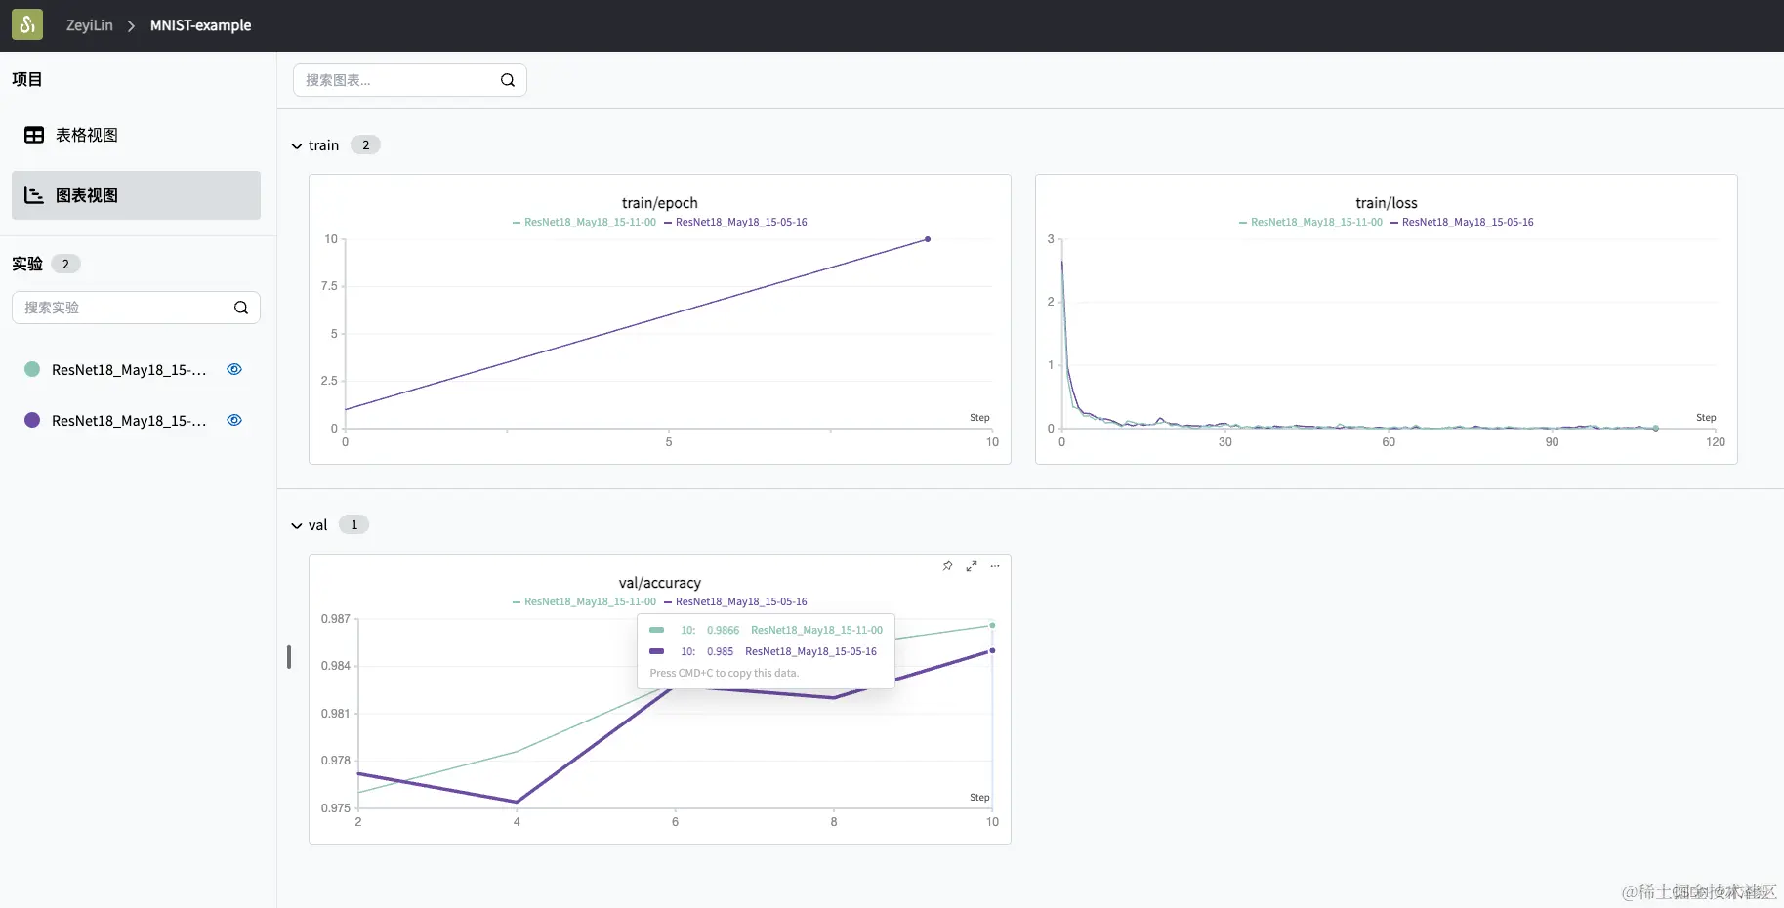1784x908 pixels.
Task: Click the SwanLab logo icon
Action: (x=27, y=24)
